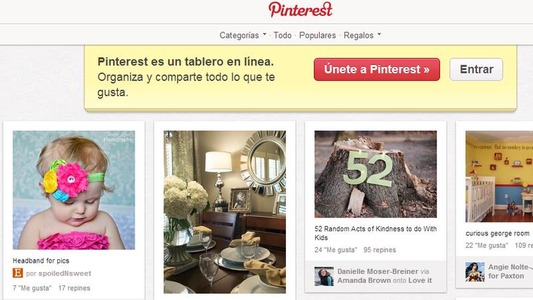This screenshot has height=300, width=533.
Task: Open the Categorías menu
Action: (x=239, y=35)
